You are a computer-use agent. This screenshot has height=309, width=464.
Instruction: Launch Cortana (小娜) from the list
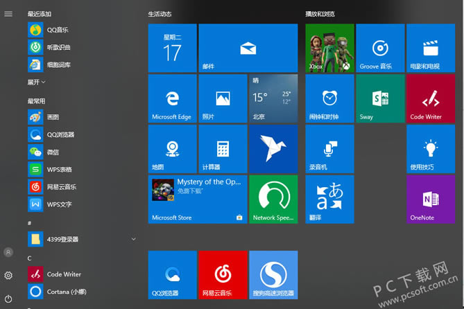tap(58, 292)
